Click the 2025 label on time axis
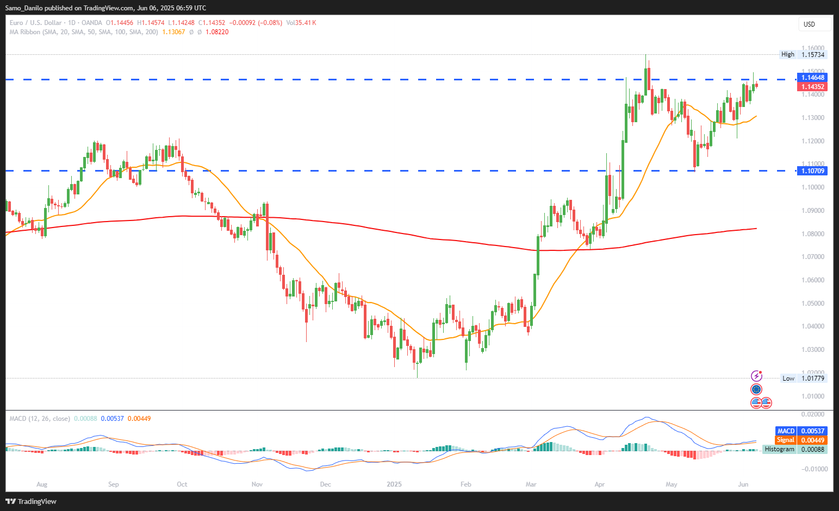 [x=394, y=484]
